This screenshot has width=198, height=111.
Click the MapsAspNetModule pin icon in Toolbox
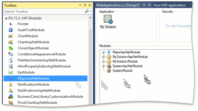pyautogui.click(x=11, y=78)
